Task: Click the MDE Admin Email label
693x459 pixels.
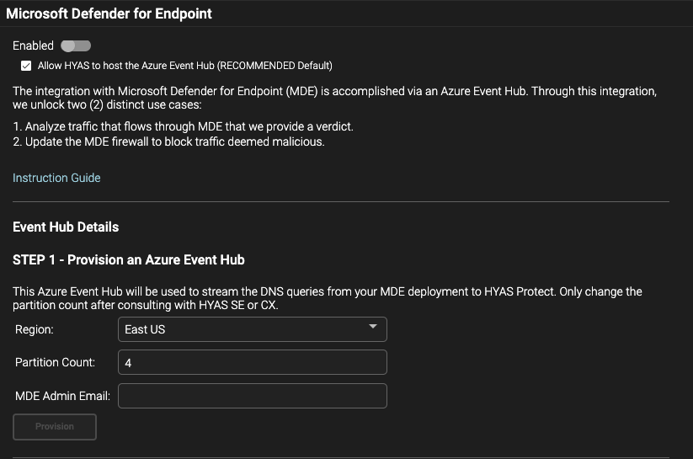Action: [x=63, y=396]
